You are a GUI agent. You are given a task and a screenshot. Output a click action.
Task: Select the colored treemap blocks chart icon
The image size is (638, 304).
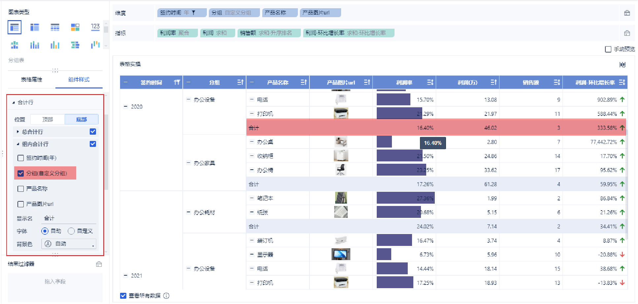pyautogui.click(x=75, y=27)
